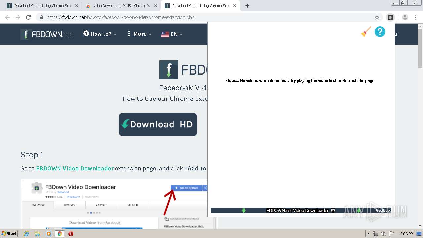Close the first Download Videos tab

[77, 6]
